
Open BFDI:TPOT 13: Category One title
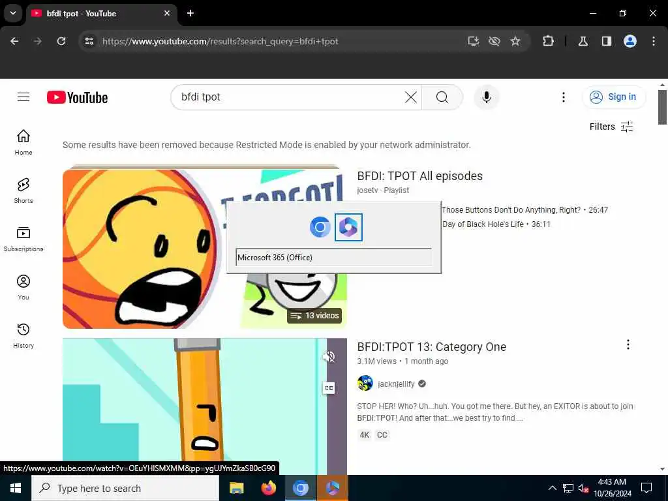[432, 347]
